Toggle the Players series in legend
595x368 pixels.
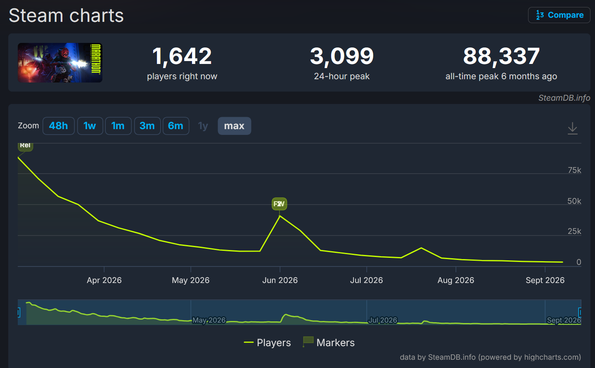pyautogui.click(x=268, y=342)
